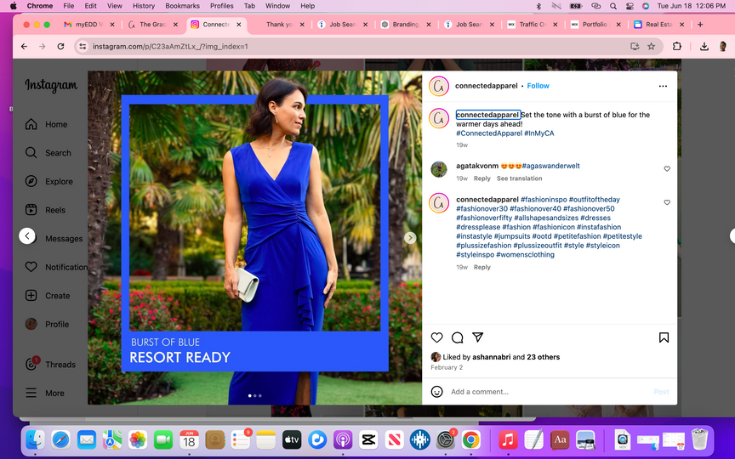Open Reels from the sidebar
735x459 pixels.
point(31,210)
